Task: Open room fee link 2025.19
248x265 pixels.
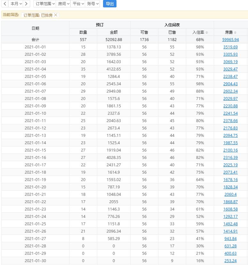Action: (x=230, y=165)
